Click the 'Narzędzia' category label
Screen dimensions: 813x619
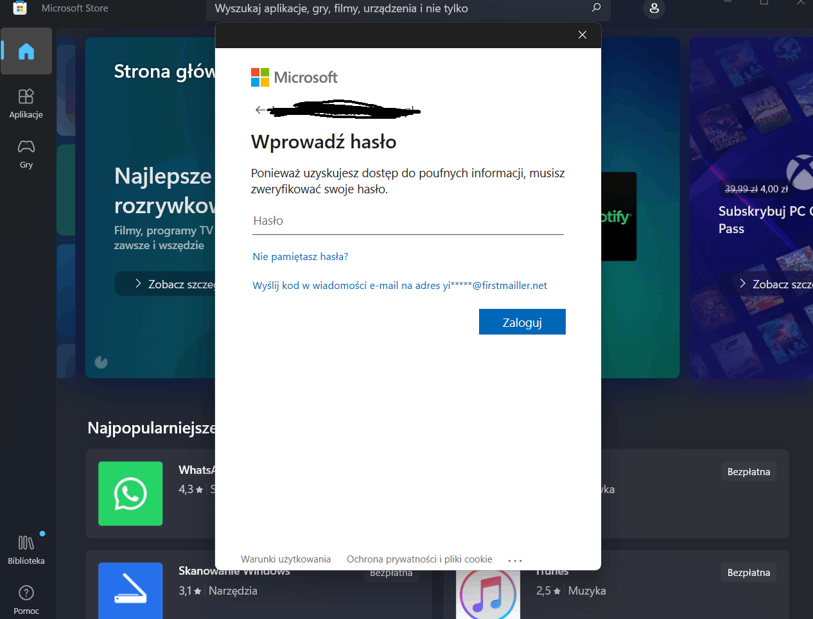pyautogui.click(x=233, y=591)
